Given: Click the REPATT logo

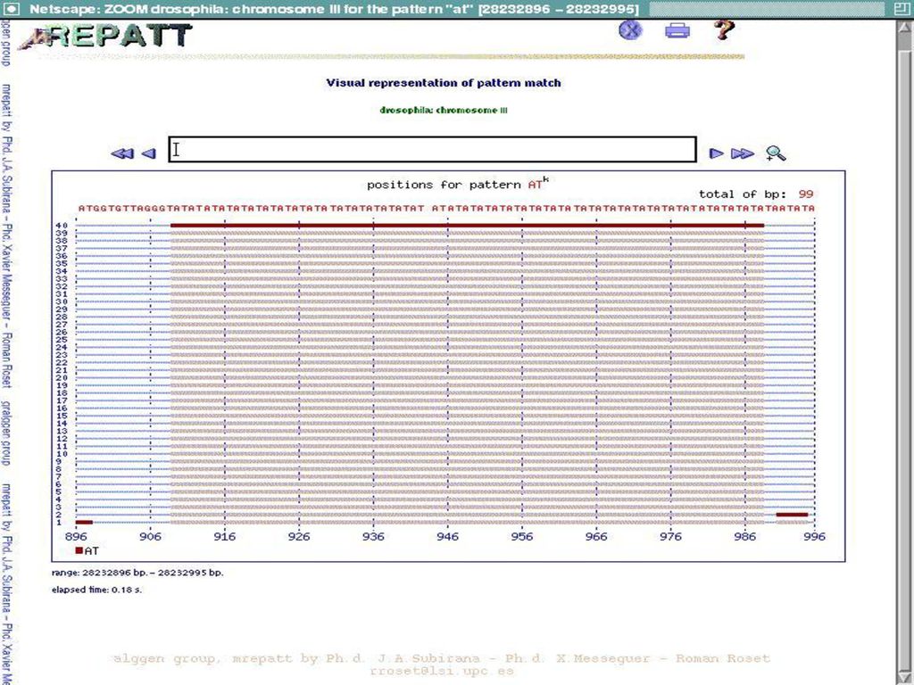Looking at the screenshot, I should point(106,36).
